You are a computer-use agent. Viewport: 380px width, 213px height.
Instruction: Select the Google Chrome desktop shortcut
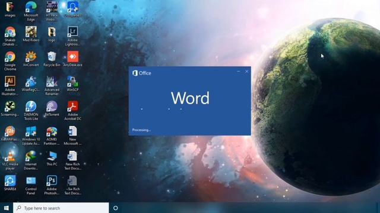pos(10,61)
